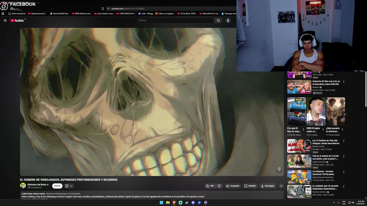Download the video with Descargar
This screenshot has width=367, height=206.
(268, 186)
